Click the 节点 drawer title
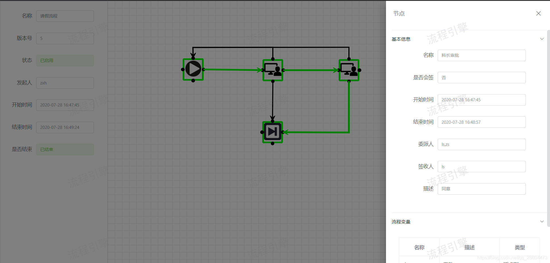The image size is (550, 263). [x=399, y=13]
